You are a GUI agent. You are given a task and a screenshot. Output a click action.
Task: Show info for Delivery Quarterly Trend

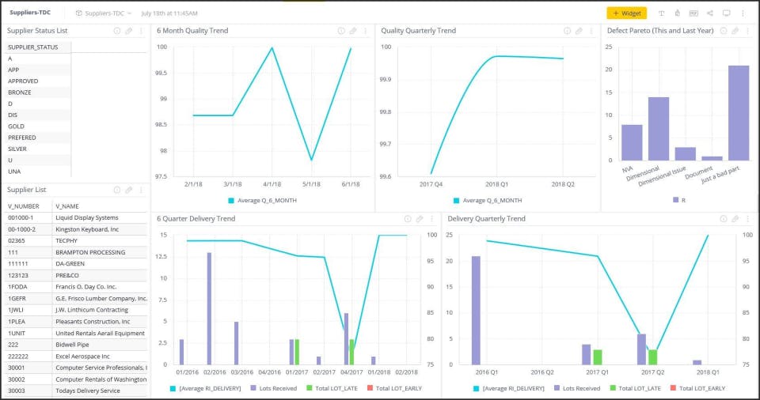point(723,219)
